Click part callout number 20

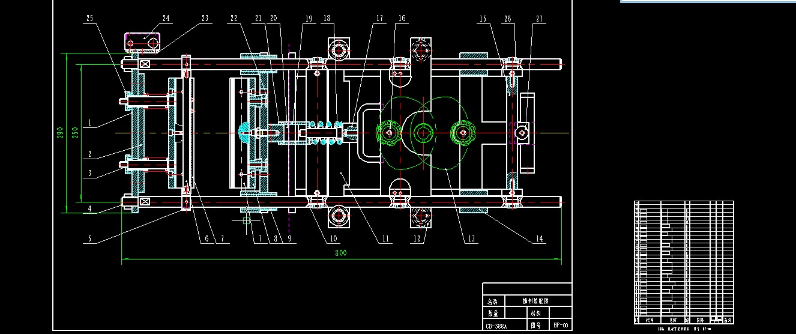[273, 19]
